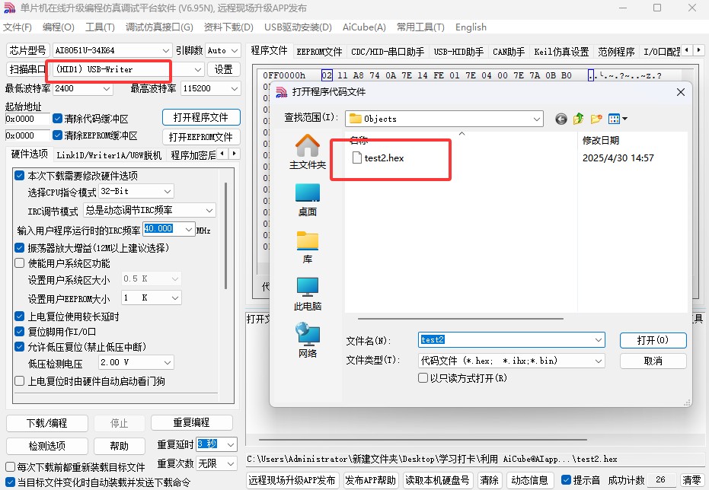Open 此电脑 This PC location
Viewport: 709px width, 490px height.
(x=308, y=294)
